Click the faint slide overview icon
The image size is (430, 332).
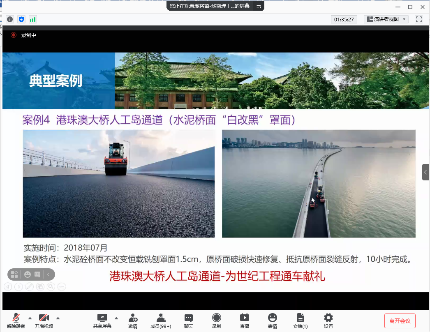coord(40,287)
